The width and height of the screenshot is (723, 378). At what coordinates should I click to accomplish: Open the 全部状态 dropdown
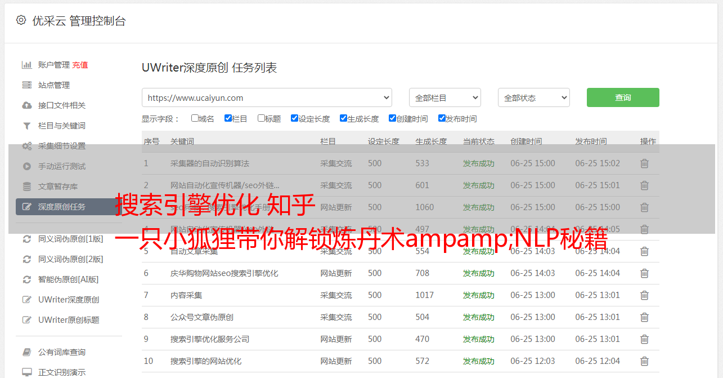point(534,97)
